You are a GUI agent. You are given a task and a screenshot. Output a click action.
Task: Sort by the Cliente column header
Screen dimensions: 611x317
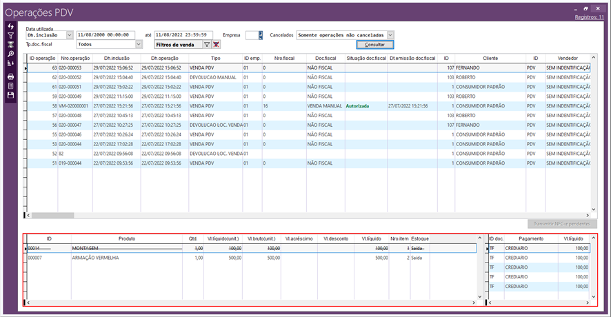pyautogui.click(x=490, y=59)
